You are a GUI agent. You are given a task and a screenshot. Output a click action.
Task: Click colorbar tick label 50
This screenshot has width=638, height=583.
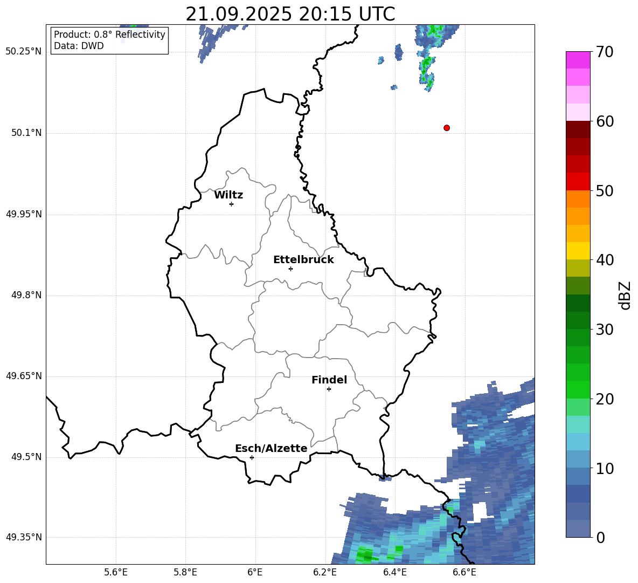pyautogui.click(x=605, y=191)
